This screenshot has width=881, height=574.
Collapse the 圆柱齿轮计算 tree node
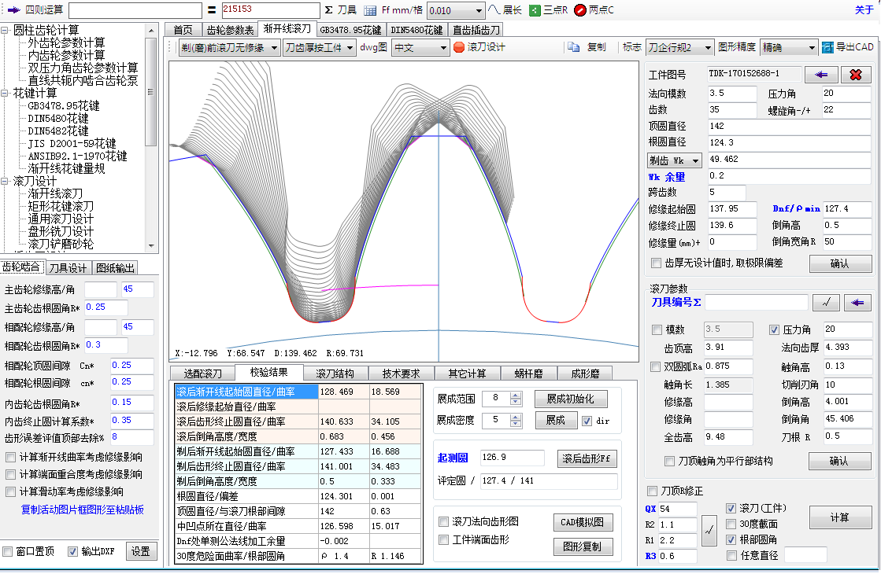pos(5,31)
